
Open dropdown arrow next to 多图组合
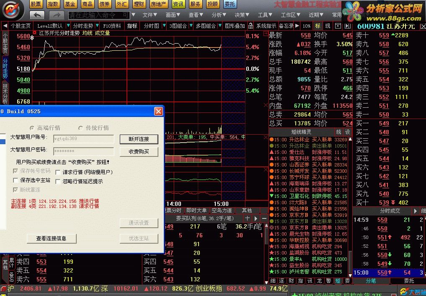click(220, 26)
